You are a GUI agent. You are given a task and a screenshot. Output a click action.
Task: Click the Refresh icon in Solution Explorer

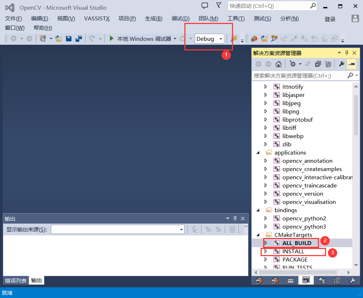point(307,64)
